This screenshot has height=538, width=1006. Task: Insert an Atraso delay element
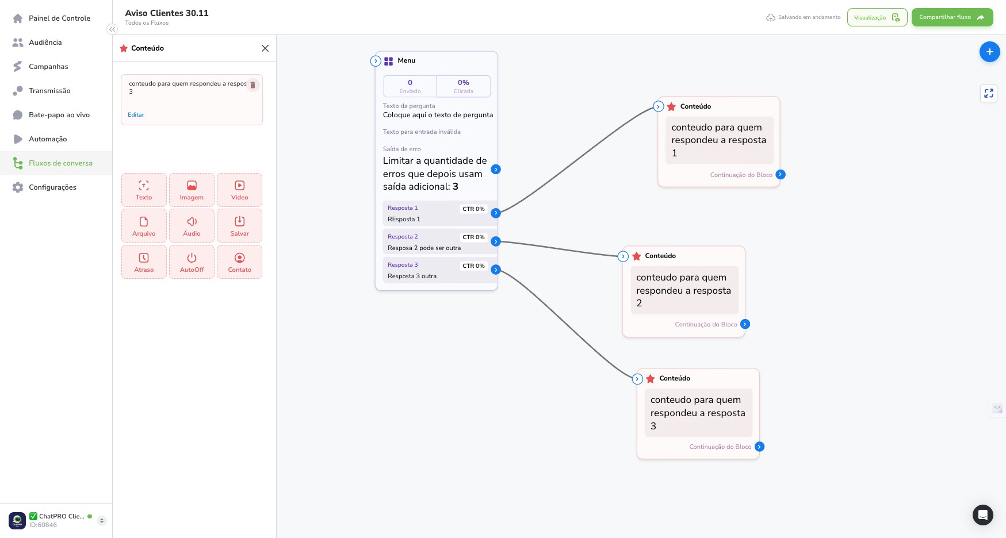144,263
